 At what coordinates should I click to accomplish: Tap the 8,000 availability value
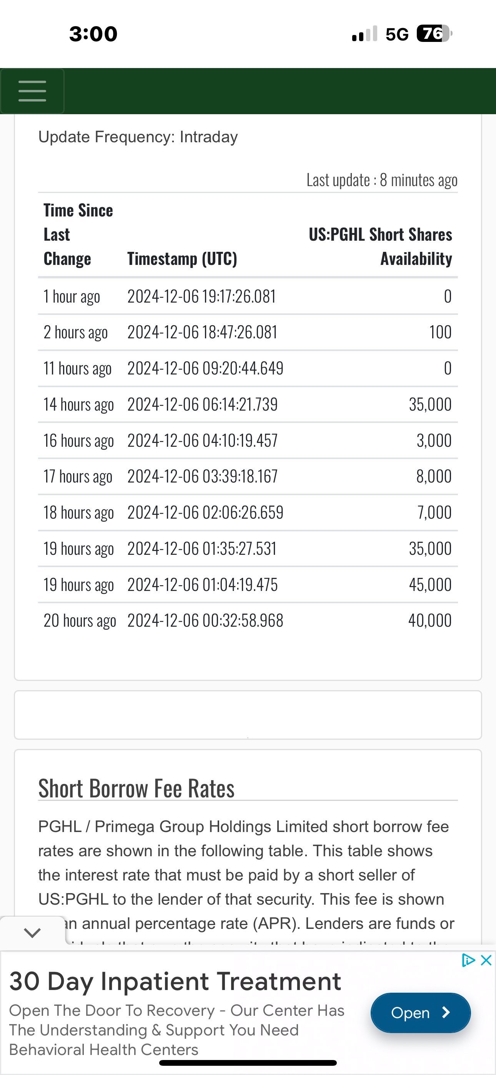pyautogui.click(x=434, y=477)
